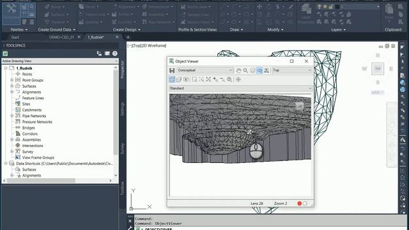Expand the Assemblies tree node

12,140
